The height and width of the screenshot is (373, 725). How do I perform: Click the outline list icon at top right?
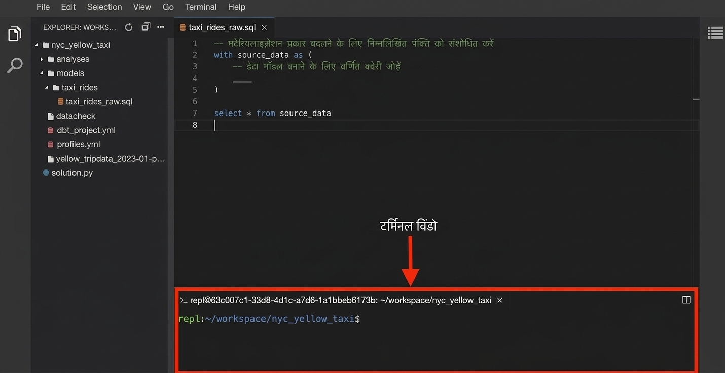click(715, 33)
